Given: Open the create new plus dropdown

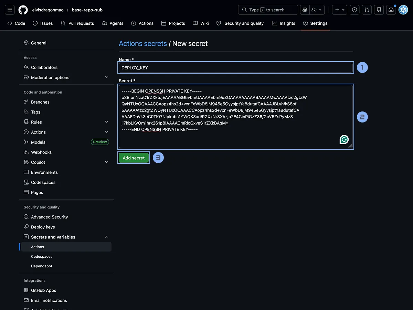Looking at the screenshot, I should [x=339, y=10].
